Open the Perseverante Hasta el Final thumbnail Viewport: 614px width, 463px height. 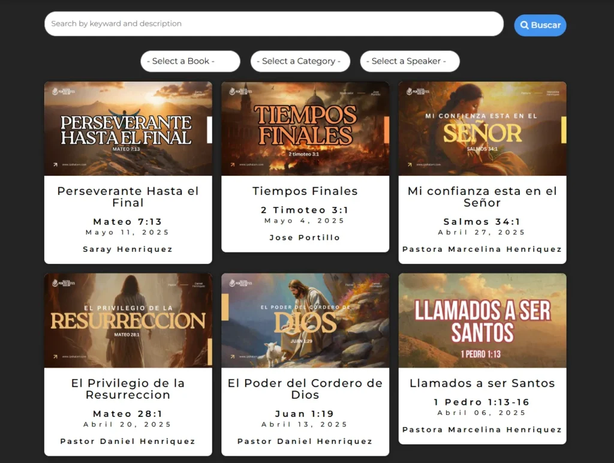click(128, 128)
